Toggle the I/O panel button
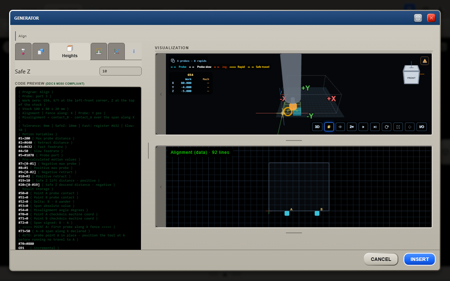This screenshot has height=281, width=450. pyautogui.click(x=422, y=127)
